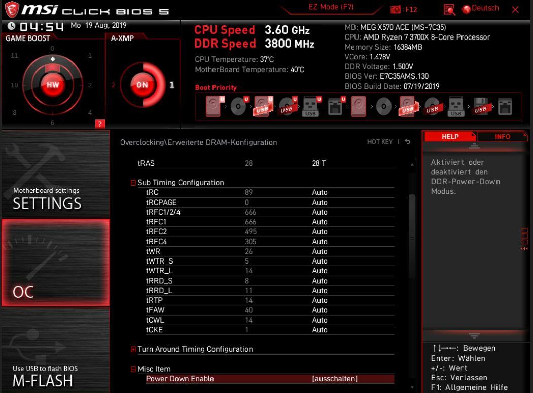Viewport: 533px width, 393px height.
Task: Select the legacy hard disk boot device
Action: [x=359, y=106]
